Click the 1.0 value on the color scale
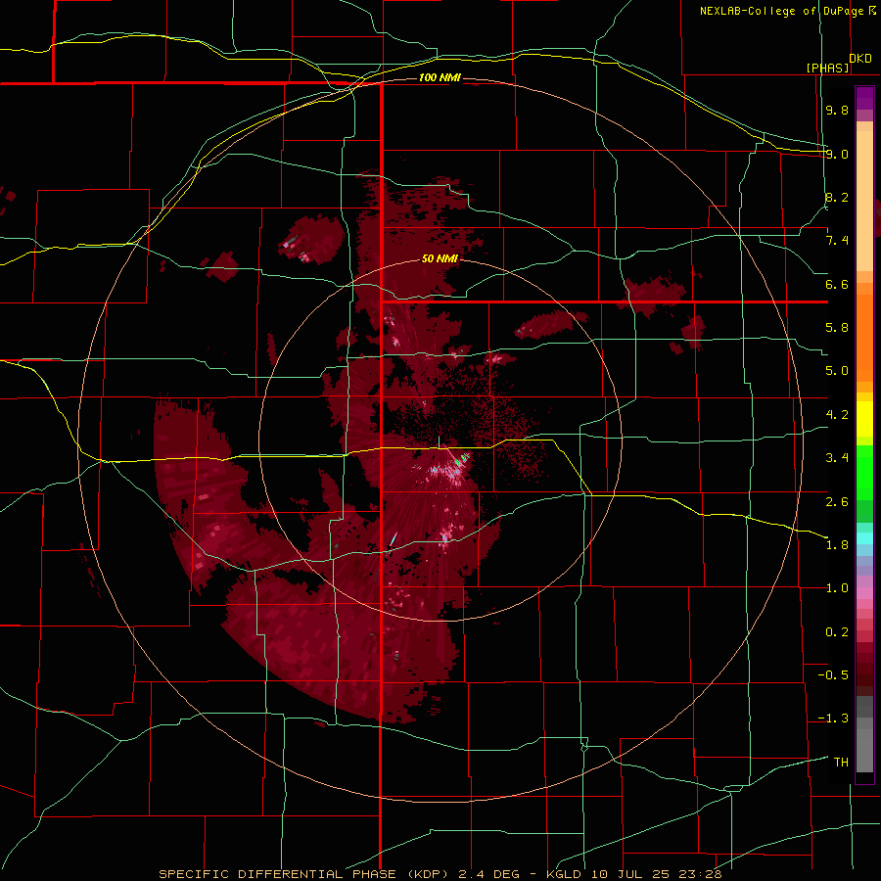This screenshot has height=881, width=881. click(837, 588)
